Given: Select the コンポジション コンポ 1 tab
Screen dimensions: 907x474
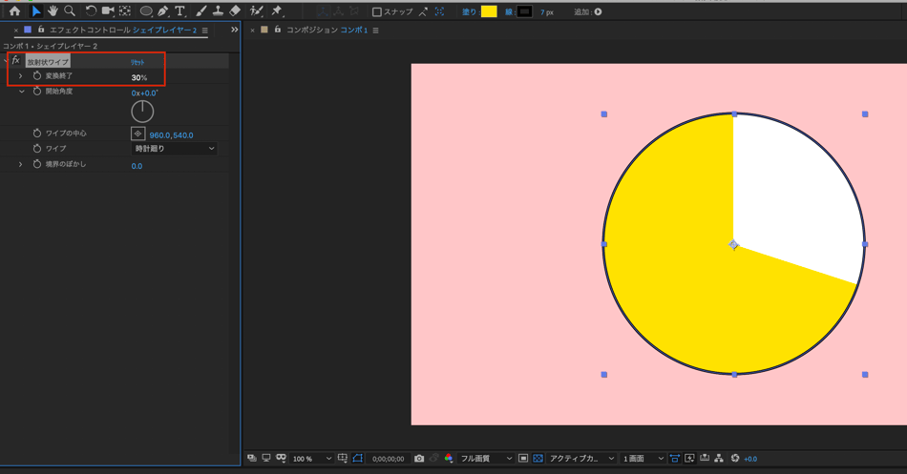Looking at the screenshot, I should pos(327,31).
